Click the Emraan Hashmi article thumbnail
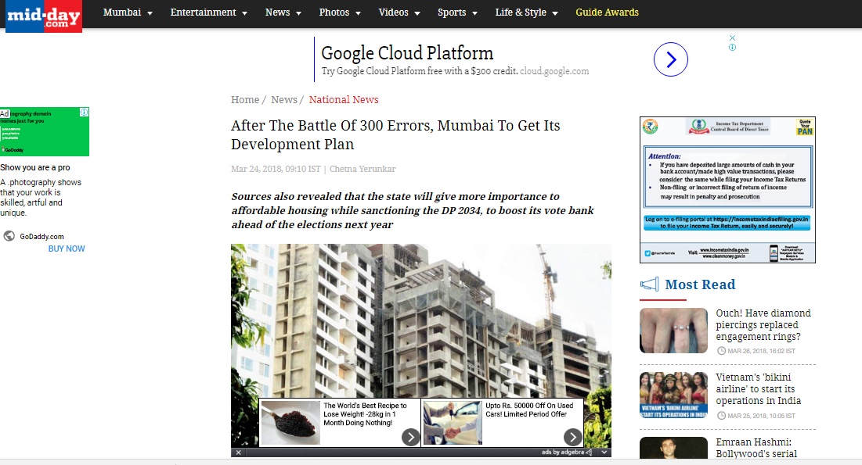Image resolution: width=862 pixels, height=465 pixels. pos(673,448)
